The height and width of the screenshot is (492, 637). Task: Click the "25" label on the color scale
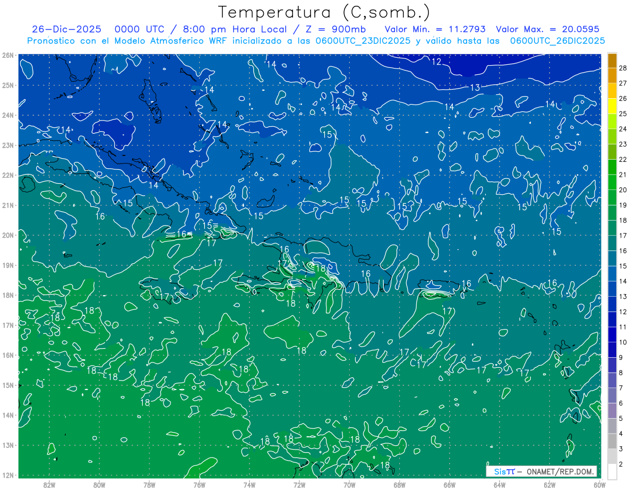point(623,114)
